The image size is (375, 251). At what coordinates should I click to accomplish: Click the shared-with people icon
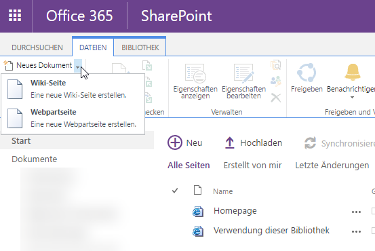coord(276,81)
